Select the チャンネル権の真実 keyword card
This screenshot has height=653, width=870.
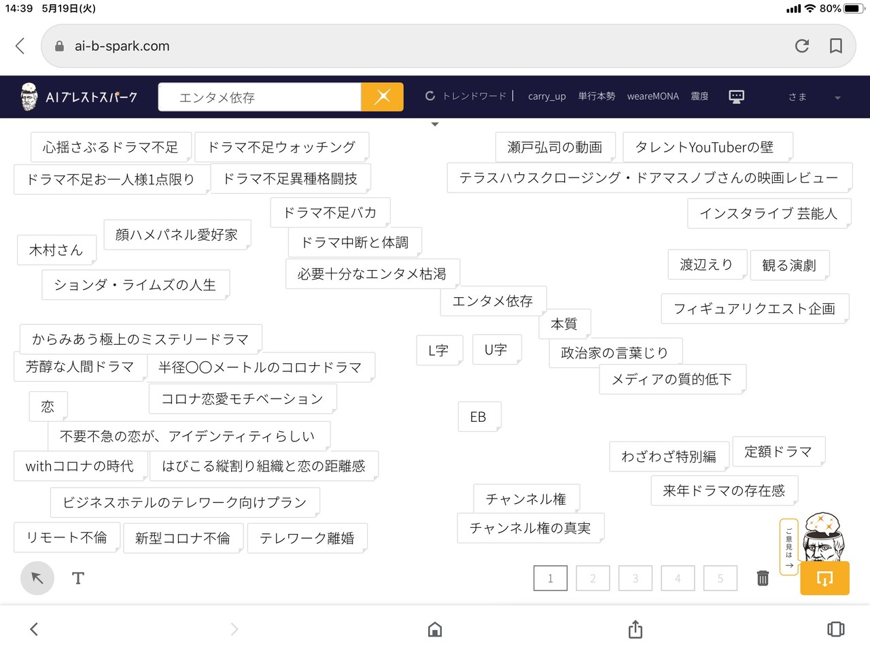[x=530, y=528]
